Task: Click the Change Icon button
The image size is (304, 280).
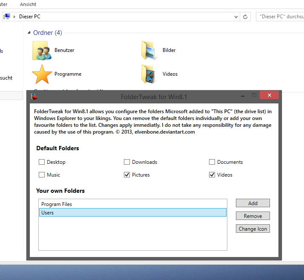Action: 253,229
